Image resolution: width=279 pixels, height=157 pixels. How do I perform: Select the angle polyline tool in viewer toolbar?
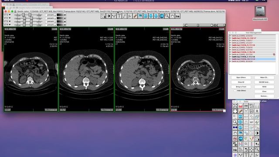pos(114,16)
